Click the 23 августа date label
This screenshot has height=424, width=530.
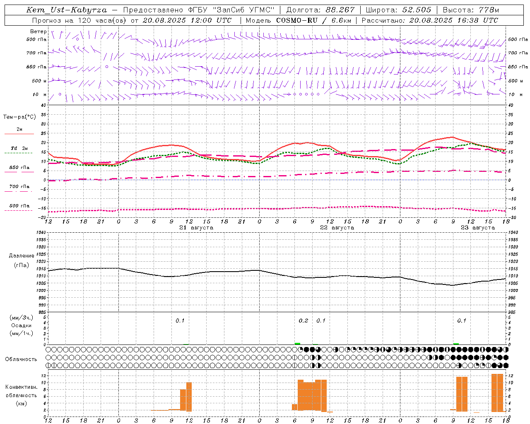[478, 228]
